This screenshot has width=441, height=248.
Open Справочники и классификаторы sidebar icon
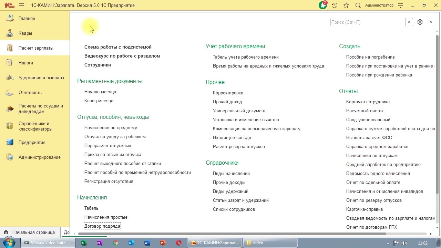coord(10,126)
